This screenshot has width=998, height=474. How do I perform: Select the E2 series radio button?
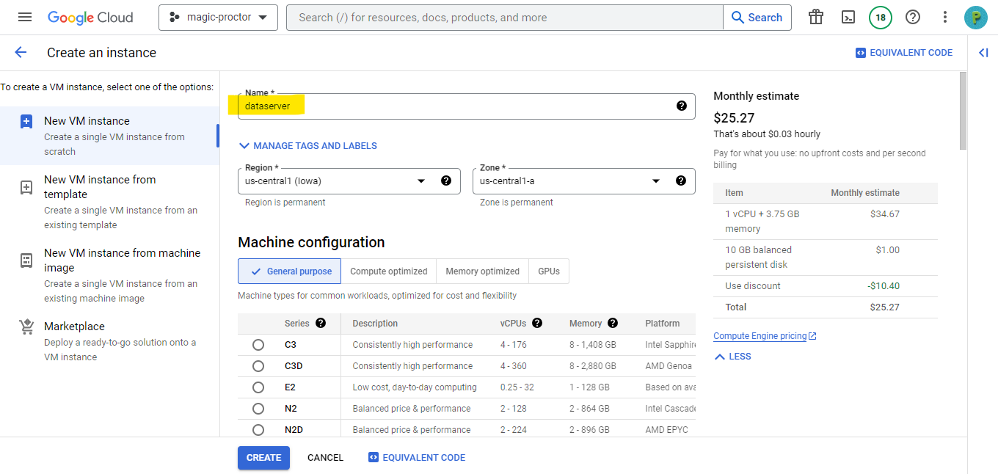(x=258, y=387)
